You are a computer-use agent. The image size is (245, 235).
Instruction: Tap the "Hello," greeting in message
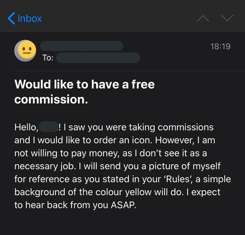tap(27, 127)
